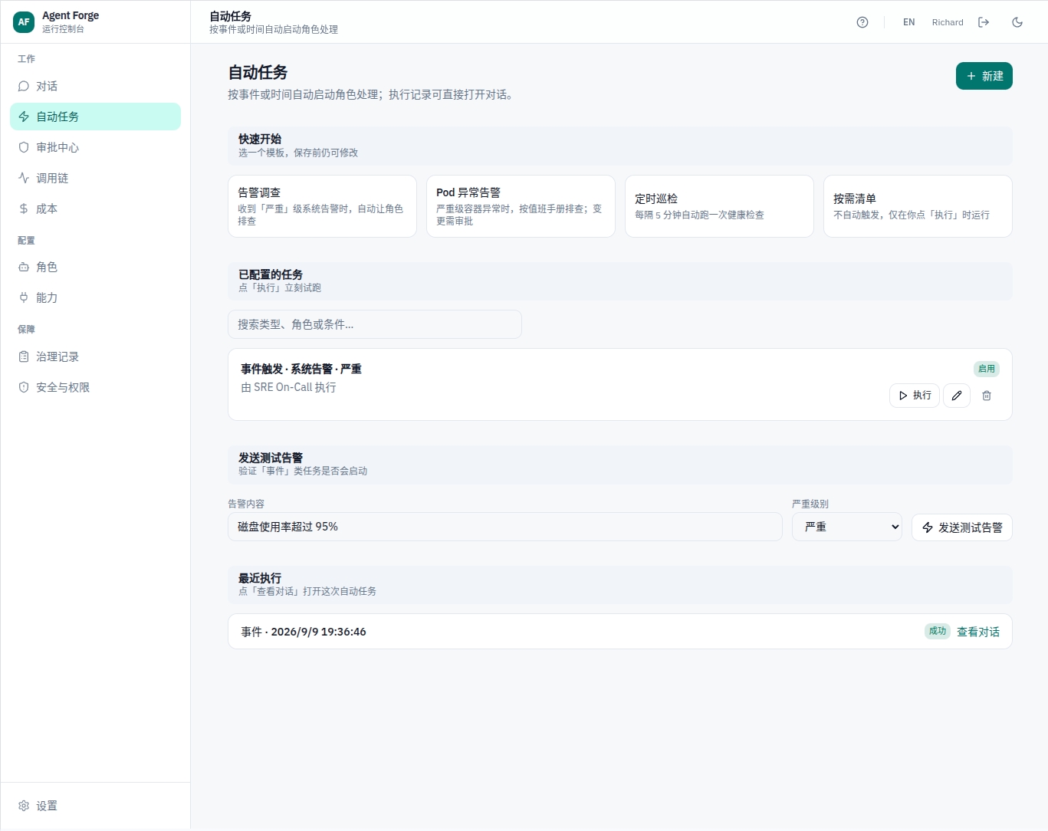View 治理记录
Screen dimensions: 1048x831
[x=95, y=356]
